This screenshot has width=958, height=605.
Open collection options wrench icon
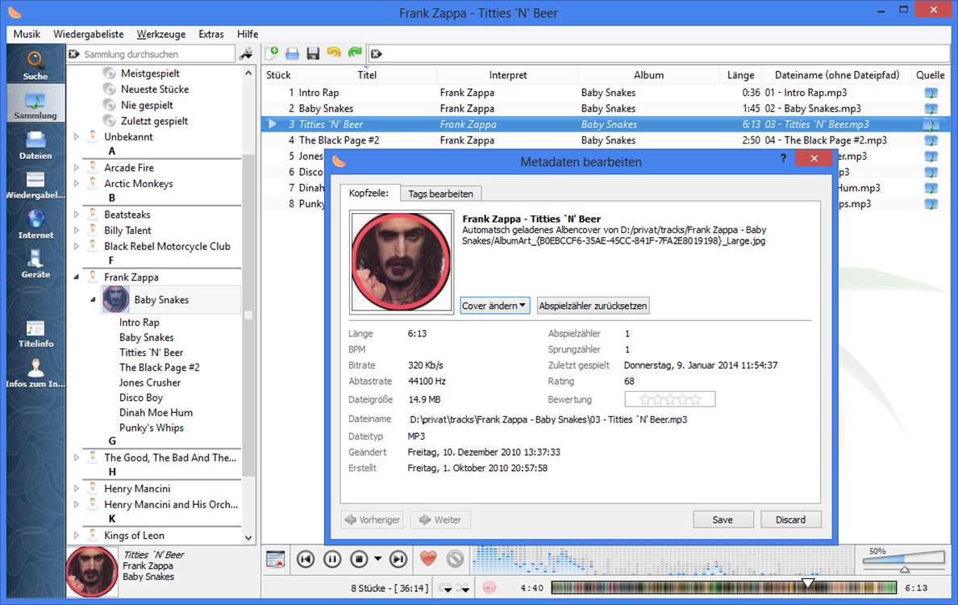246,54
